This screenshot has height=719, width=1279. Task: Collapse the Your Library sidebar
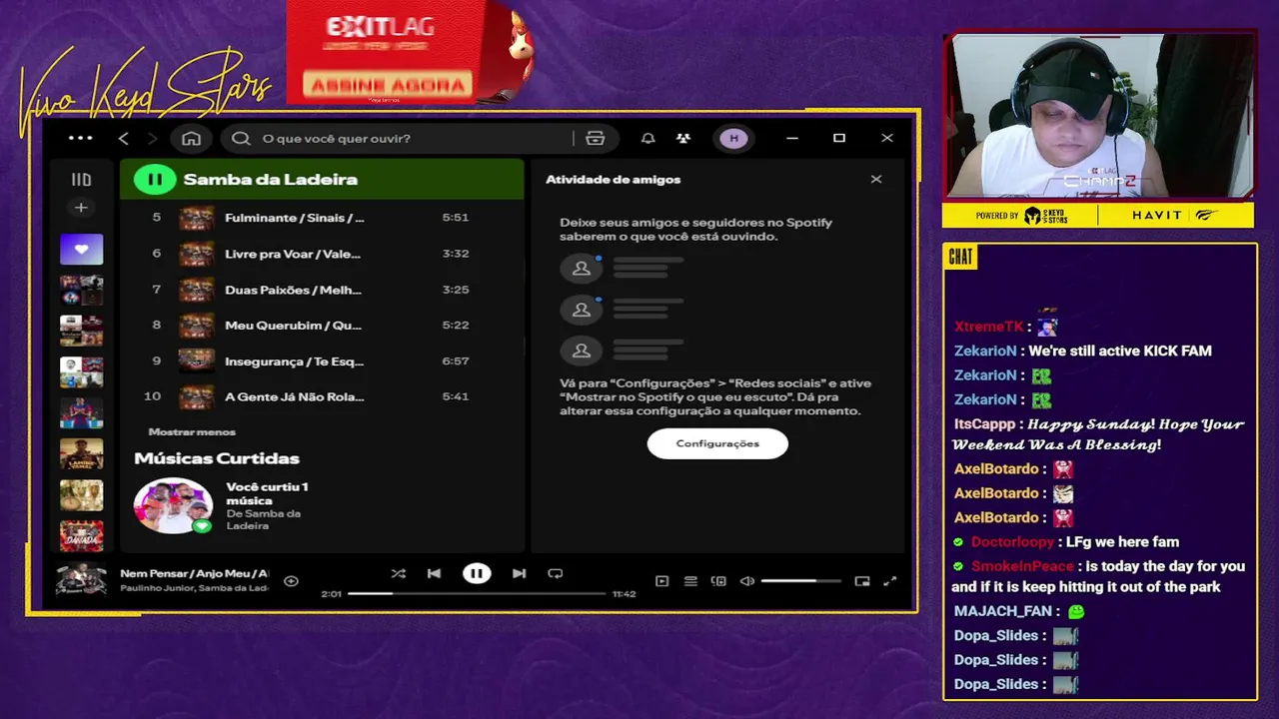coord(81,180)
